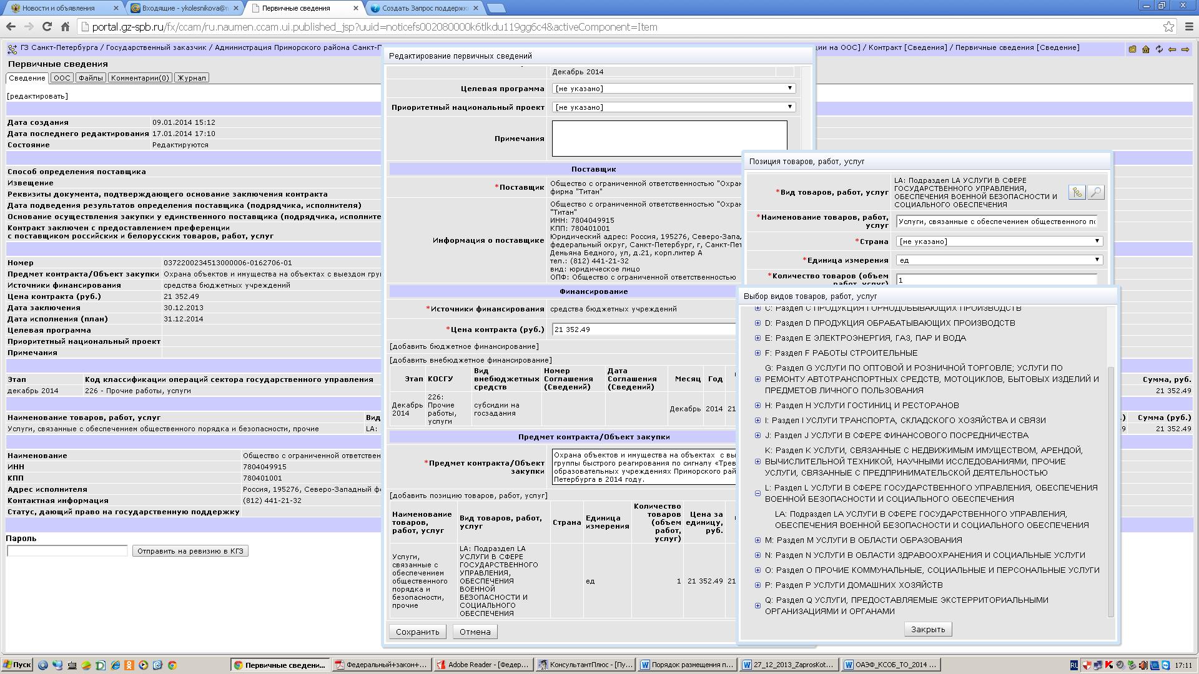Click the tree selection icon for service type

tap(1077, 192)
